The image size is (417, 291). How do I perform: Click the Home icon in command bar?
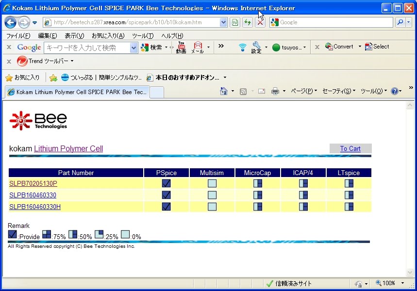coord(224,91)
